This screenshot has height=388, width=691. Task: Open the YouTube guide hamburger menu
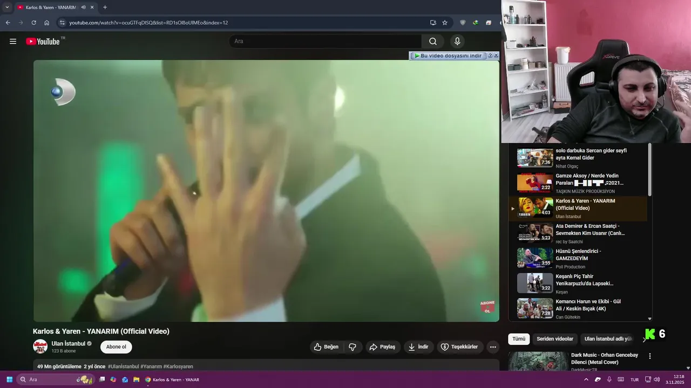pos(13,41)
